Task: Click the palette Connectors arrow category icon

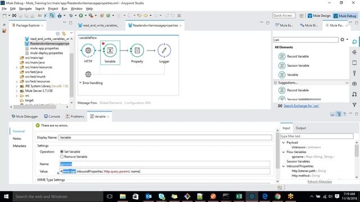Action: pyautogui.click(x=354, y=52)
